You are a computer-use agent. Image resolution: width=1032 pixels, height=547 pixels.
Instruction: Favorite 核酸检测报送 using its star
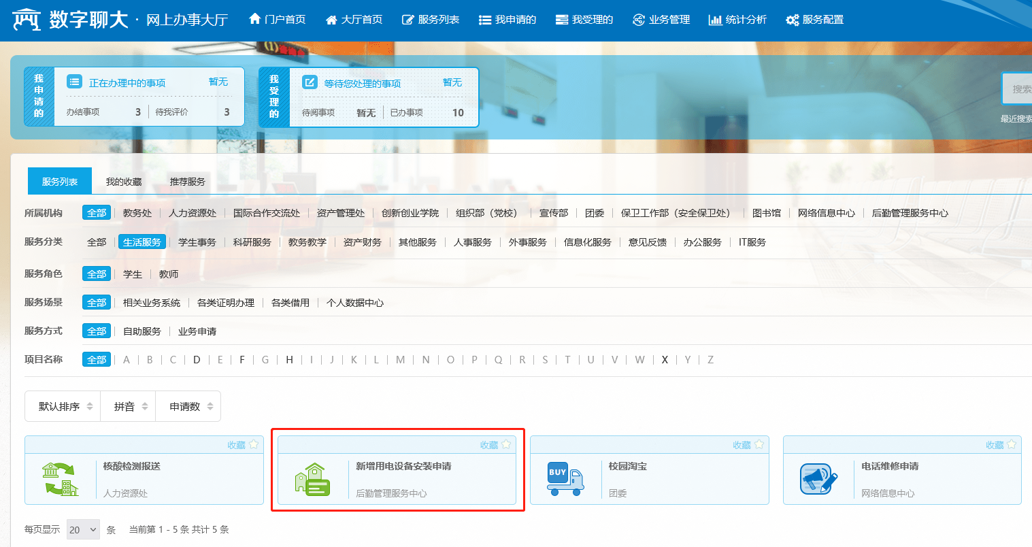point(254,445)
